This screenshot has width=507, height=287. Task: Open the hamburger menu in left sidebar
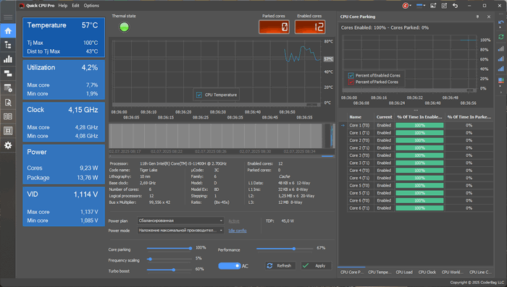point(8,17)
